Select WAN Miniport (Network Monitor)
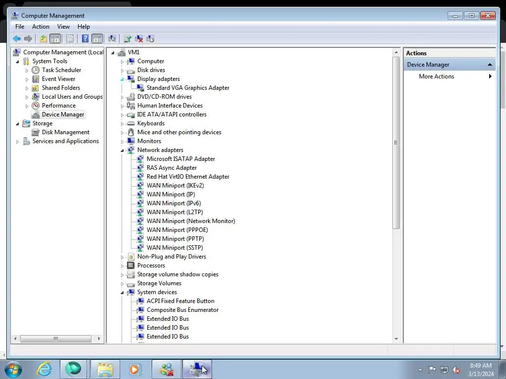Image resolution: width=506 pixels, height=379 pixels. [191, 221]
